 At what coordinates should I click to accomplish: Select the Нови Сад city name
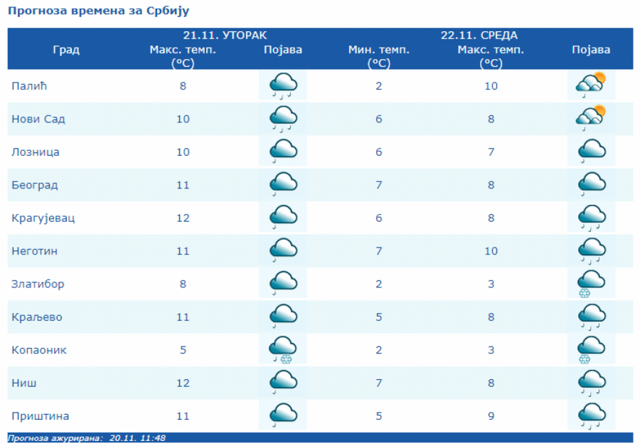(x=38, y=119)
